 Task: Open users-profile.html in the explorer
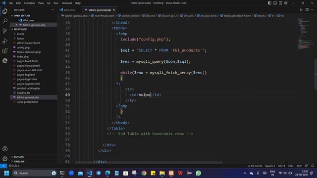click(x=27, y=102)
